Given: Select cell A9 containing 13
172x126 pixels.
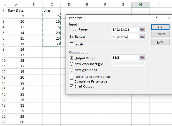Looking at the screenshot, I should click(16, 55).
